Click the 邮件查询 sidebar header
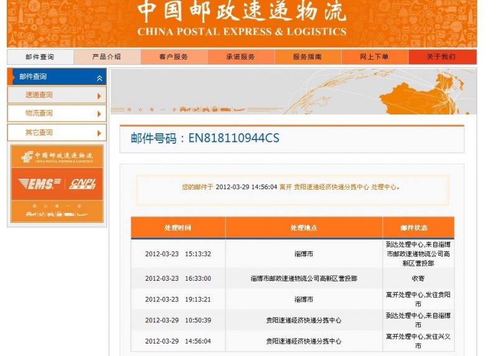The image size is (498, 356). pos(57,77)
